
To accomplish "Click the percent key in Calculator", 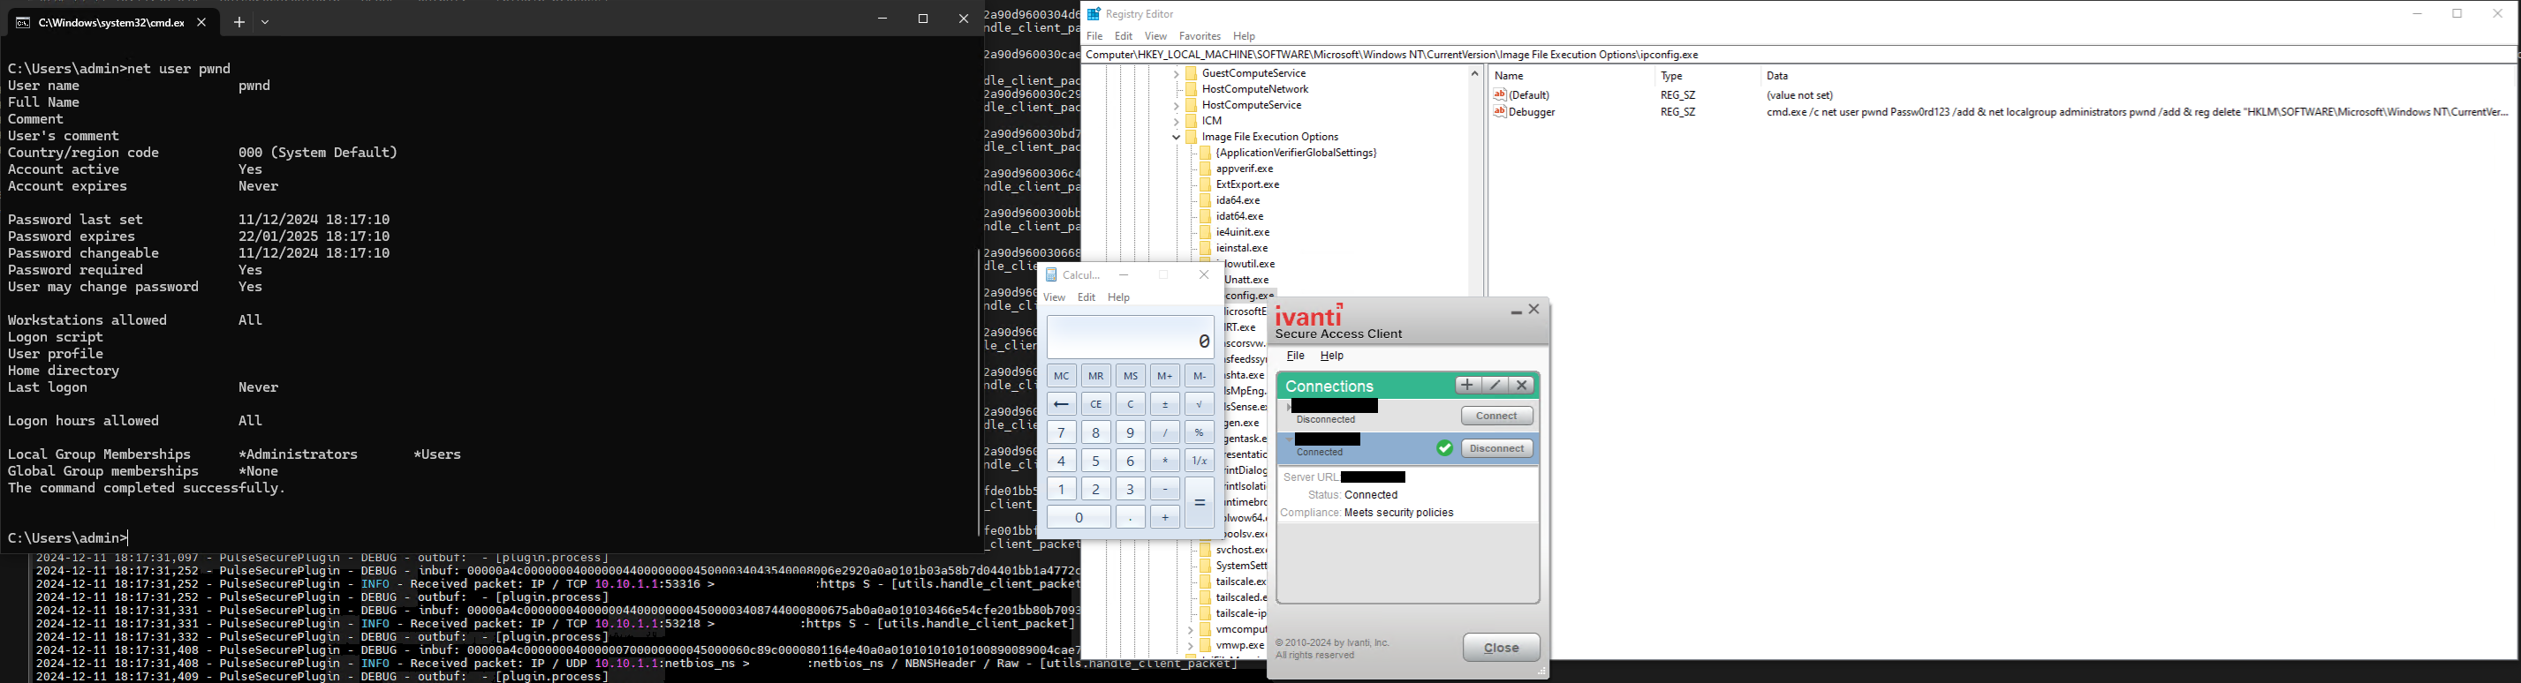I will pos(1200,433).
